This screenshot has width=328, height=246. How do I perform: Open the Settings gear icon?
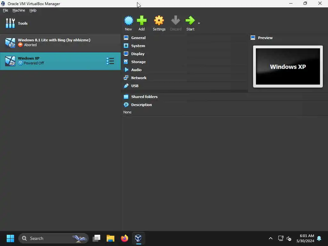[x=159, y=20]
